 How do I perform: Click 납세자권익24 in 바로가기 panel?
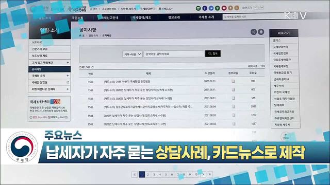pyautogui.click(x=281, y=79)
